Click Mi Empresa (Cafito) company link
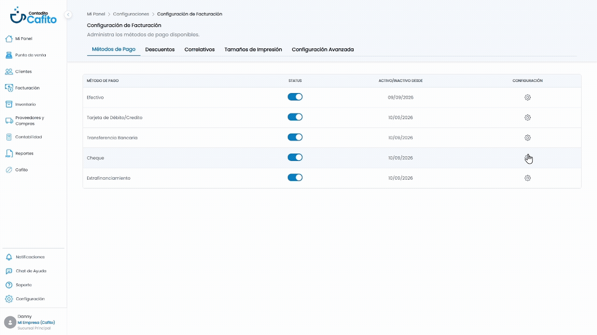The height and width of the screenshot is (335, 597). point(36,322)
